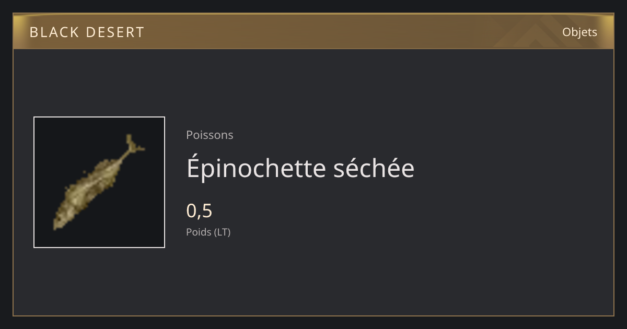
Task: Select the Poissons category label
Action: tap(210, 135)
